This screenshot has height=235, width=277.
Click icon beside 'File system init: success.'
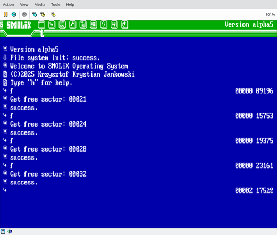(5, 57)
